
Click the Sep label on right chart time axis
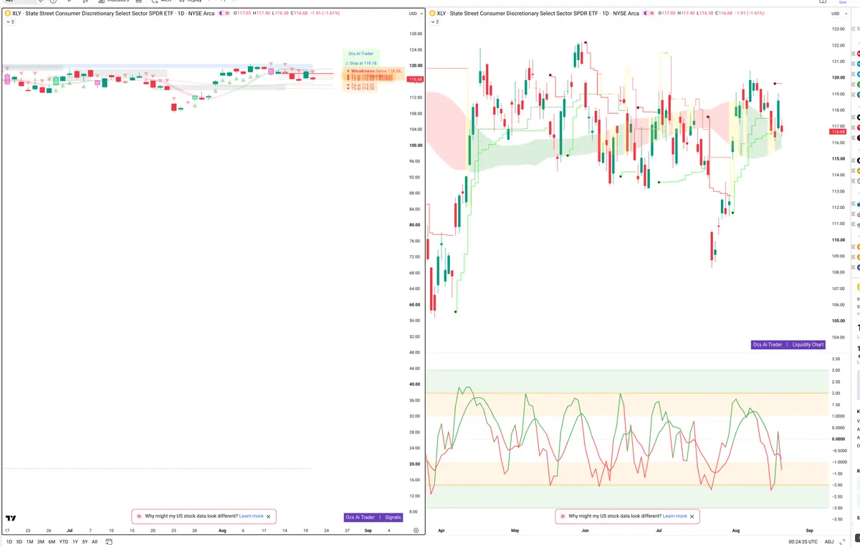point(810,531)
